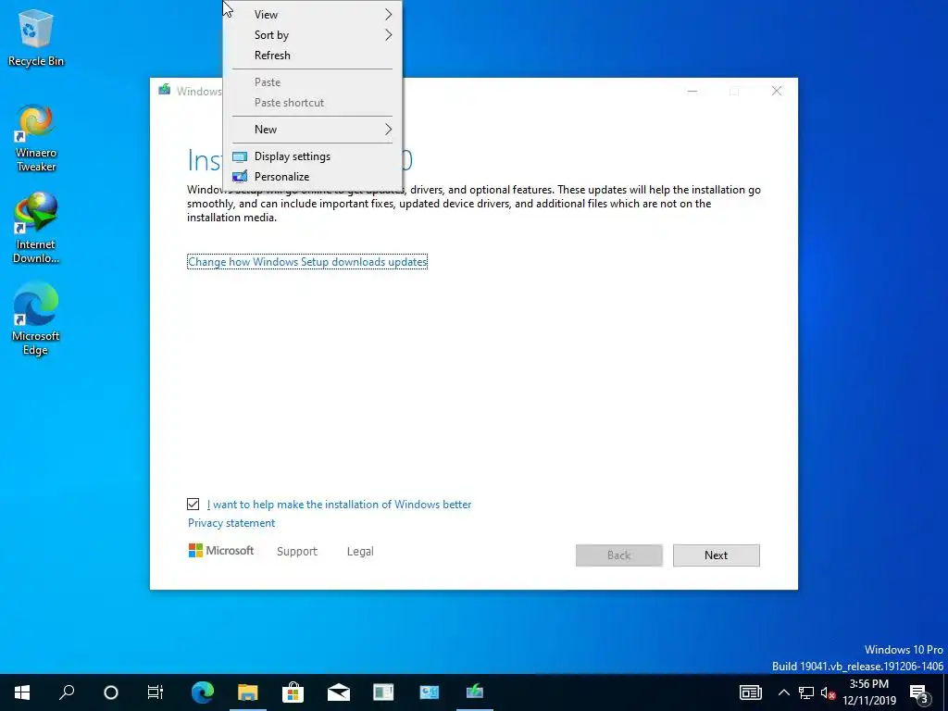This screenshot has height=711, width=948.
Task: Expand the Sort by submenu
Action: point(313,35)
